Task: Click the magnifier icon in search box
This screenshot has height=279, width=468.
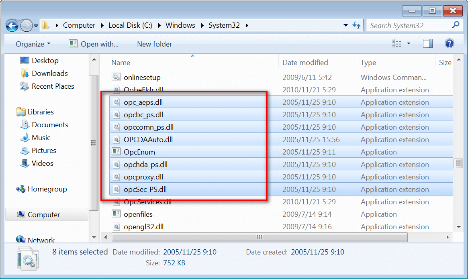Action: pos(456,25)
